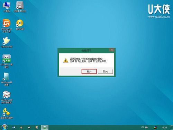The image size is (173, 130).
Task: Open the Windows Start orb
Action: point(4,127)
